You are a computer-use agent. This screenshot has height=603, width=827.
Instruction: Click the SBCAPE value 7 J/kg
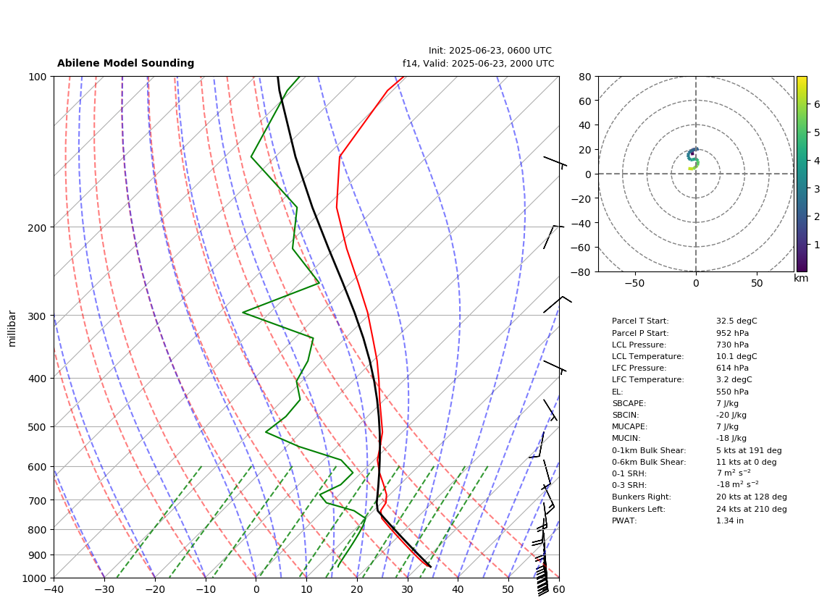click(727, 403)
